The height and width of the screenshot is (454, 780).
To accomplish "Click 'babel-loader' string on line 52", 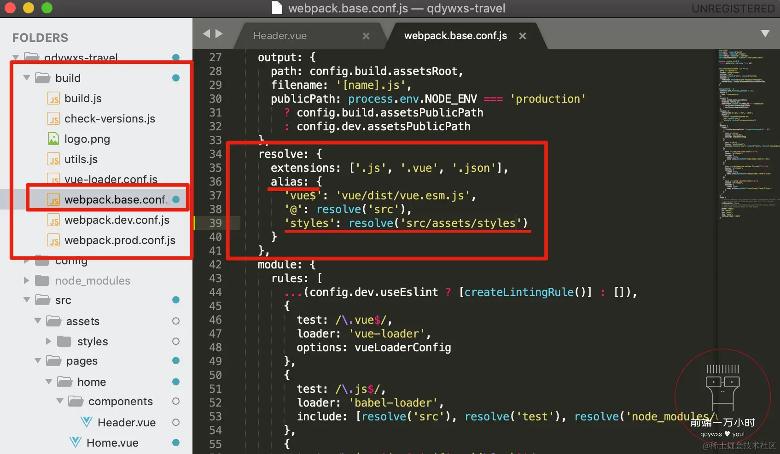I will pyautogui.click(x=393, y=403).
